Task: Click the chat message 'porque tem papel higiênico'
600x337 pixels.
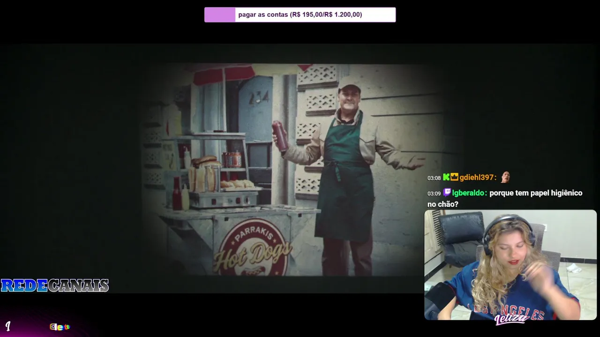Action: 536,193
